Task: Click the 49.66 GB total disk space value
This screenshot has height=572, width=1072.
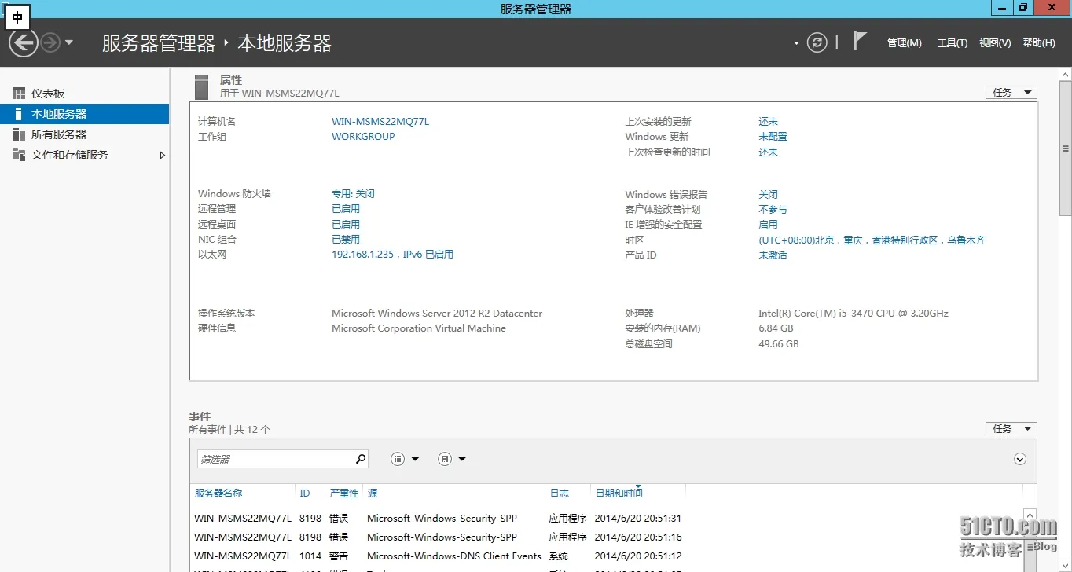Action: 778,344
